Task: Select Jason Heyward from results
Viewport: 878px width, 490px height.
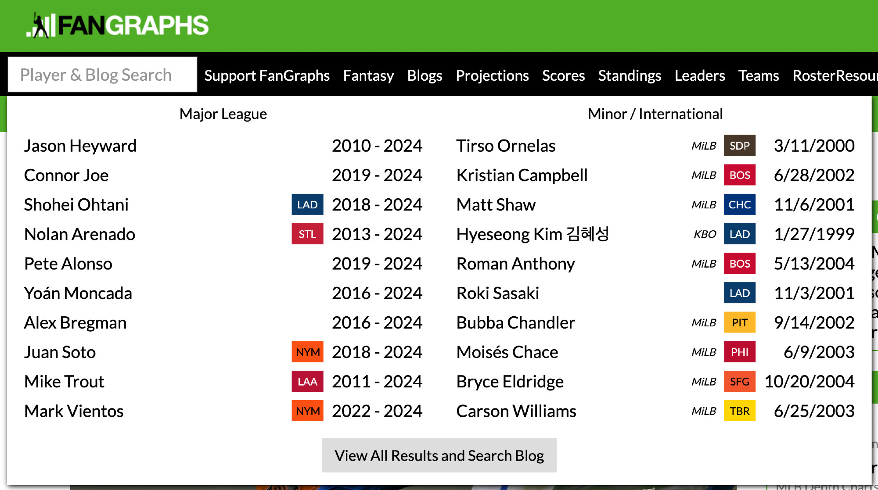Action: coord(80,146)
